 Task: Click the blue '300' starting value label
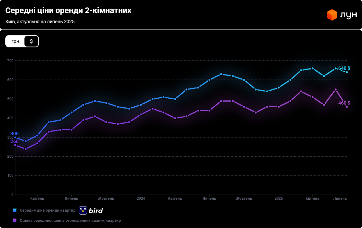coord(15,134)
